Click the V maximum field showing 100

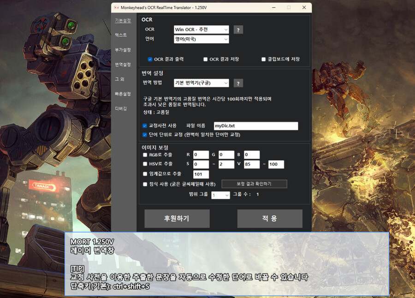click(276, 164)
